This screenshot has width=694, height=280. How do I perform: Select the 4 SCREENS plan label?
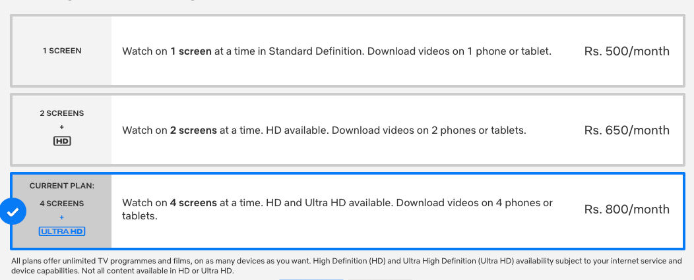[62, 204]
